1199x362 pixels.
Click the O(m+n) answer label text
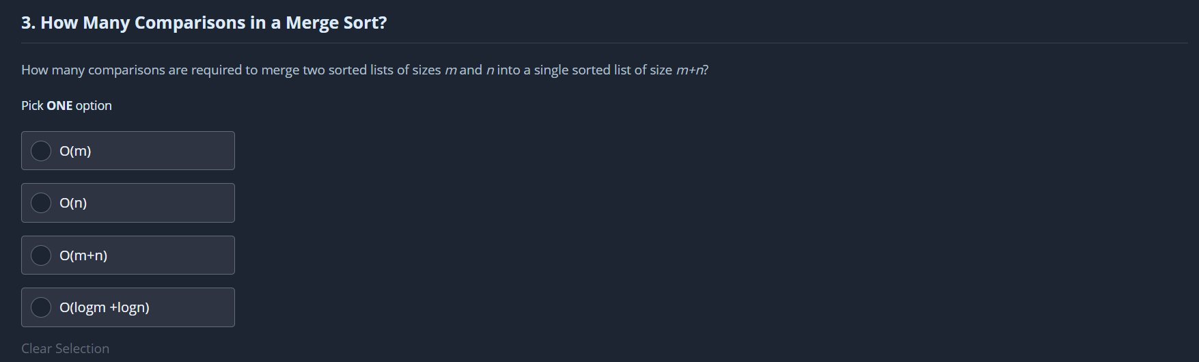coord(83,255)
